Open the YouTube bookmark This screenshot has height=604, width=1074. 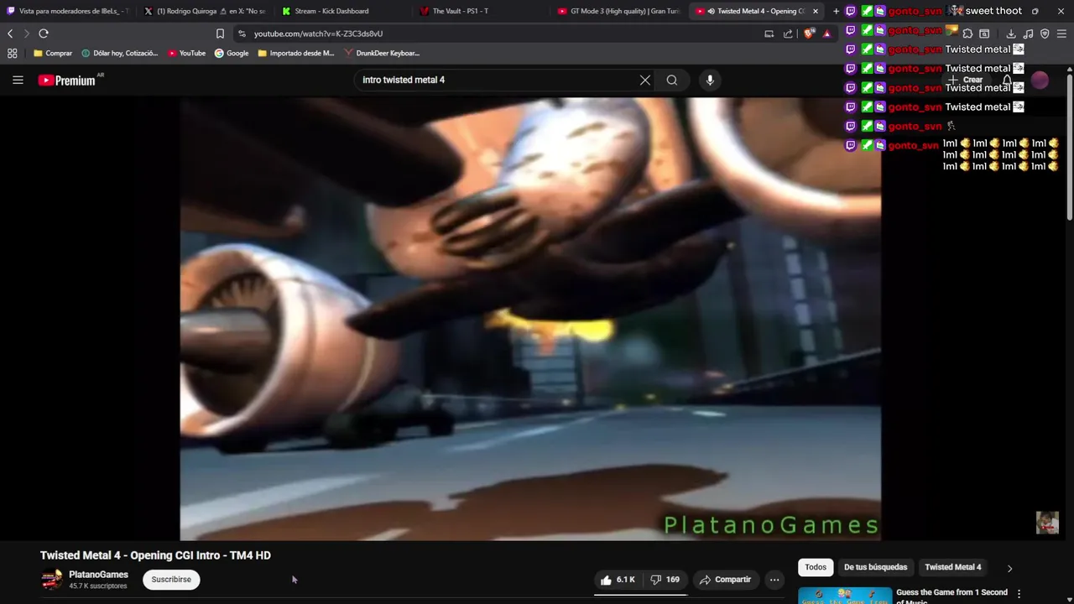click(186, 53)
